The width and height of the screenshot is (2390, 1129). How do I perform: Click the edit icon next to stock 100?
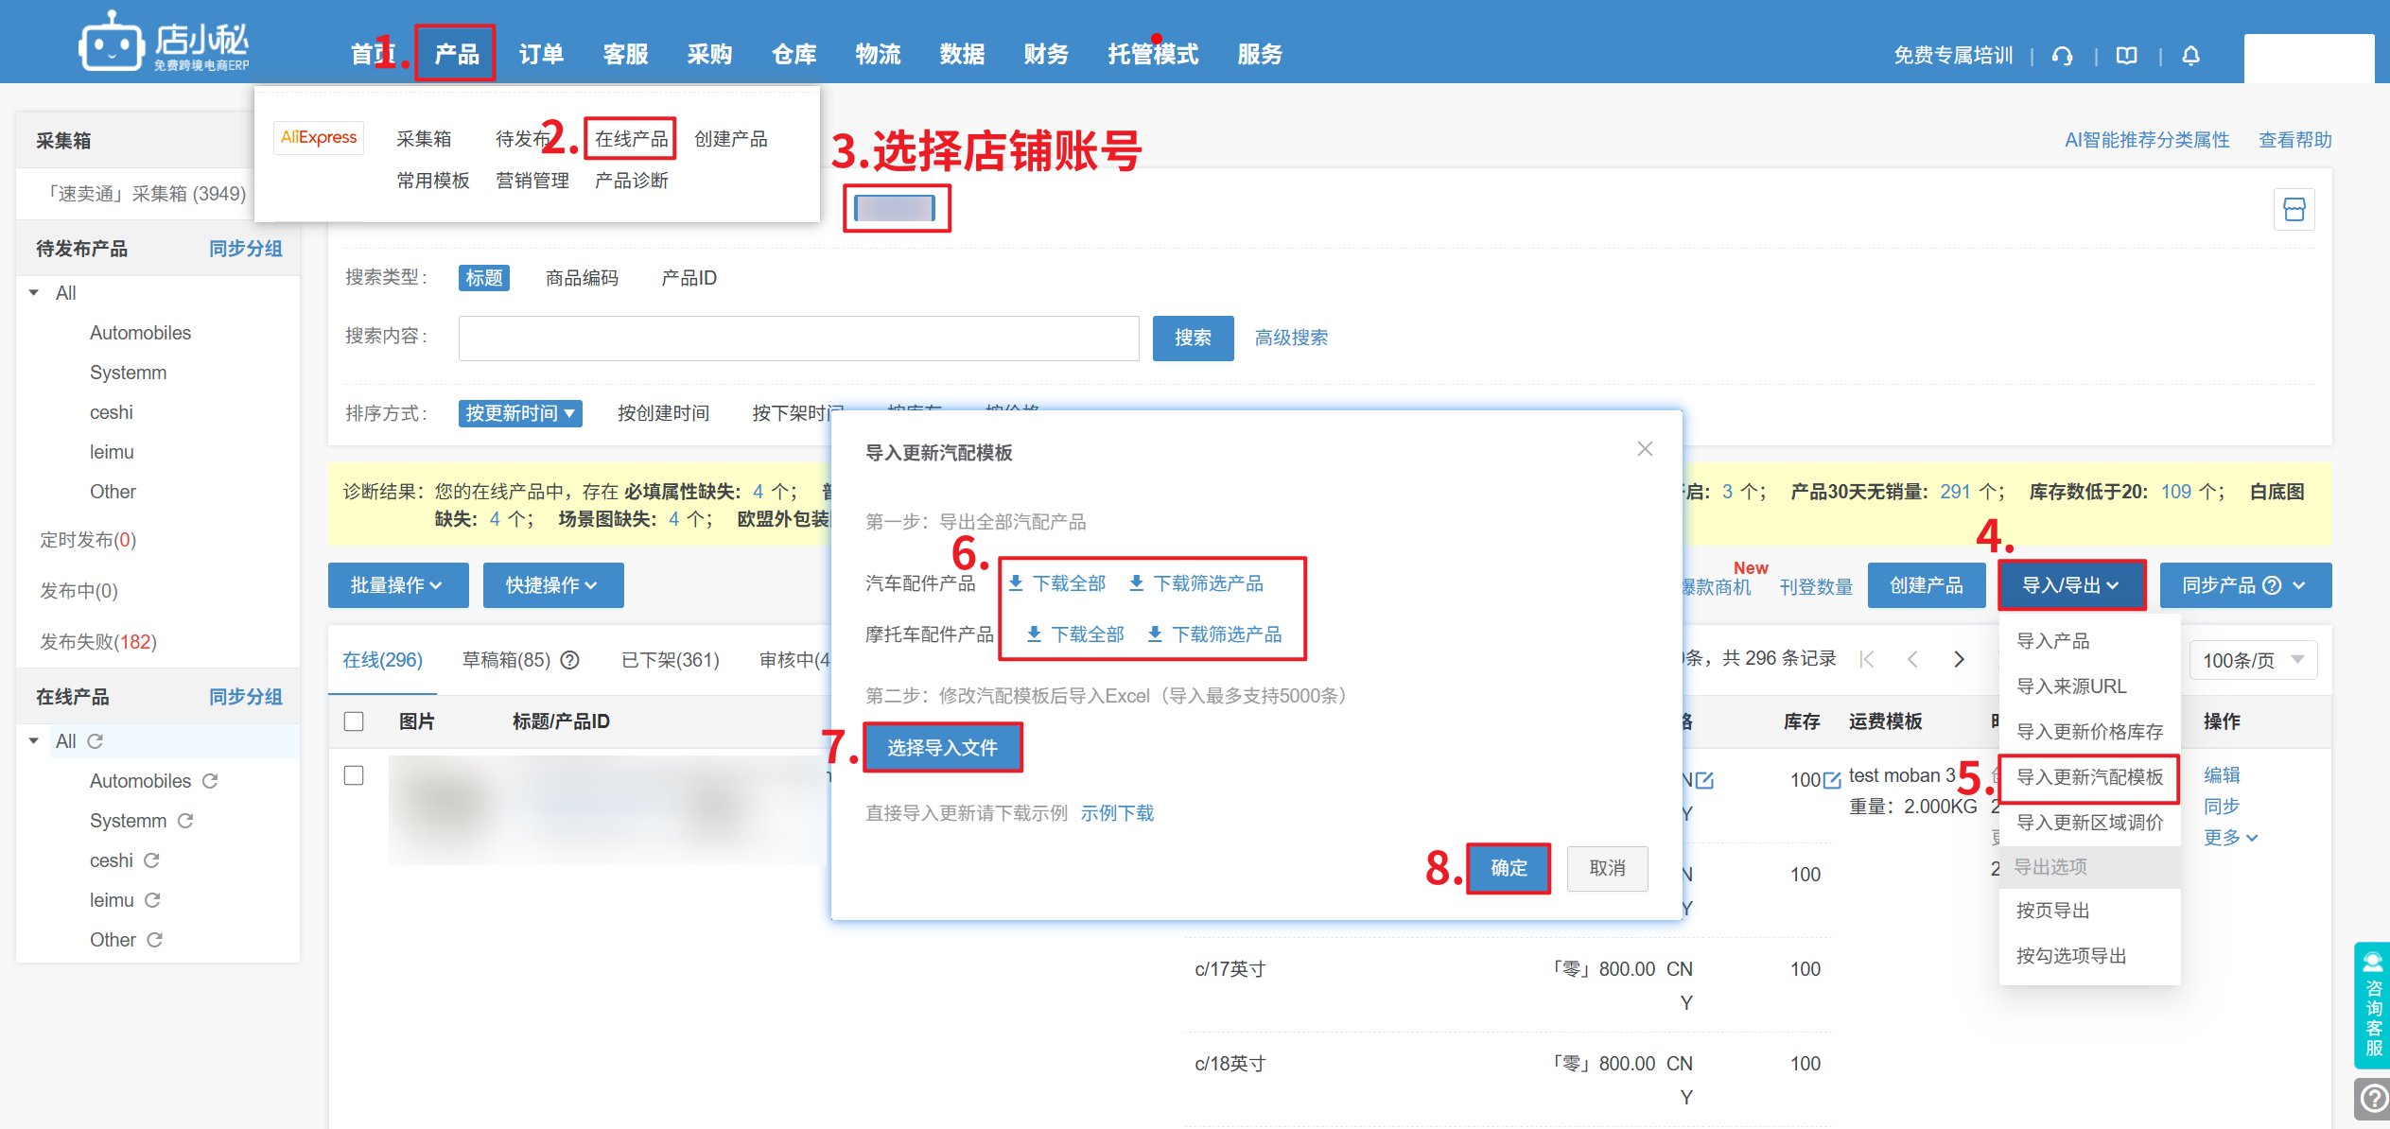(x=1832, y=780)
